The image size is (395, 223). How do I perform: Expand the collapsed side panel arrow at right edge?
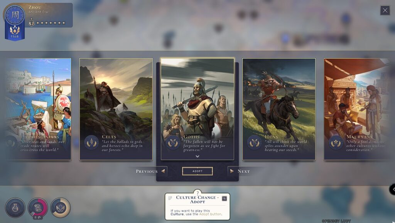point(392,189)
